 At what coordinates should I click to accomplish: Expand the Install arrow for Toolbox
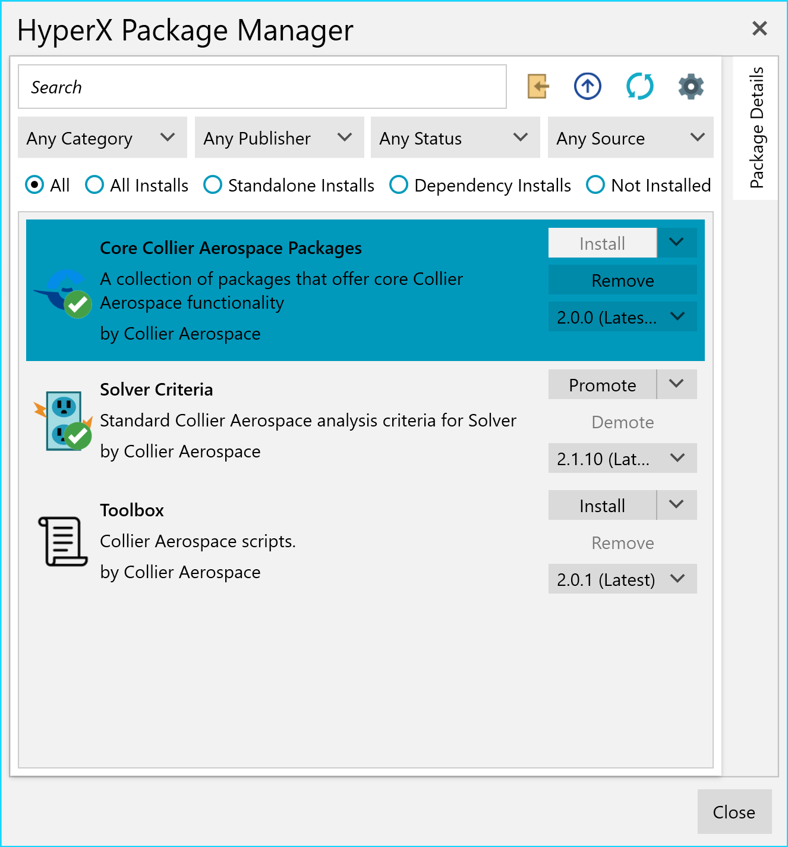[677, 505]
